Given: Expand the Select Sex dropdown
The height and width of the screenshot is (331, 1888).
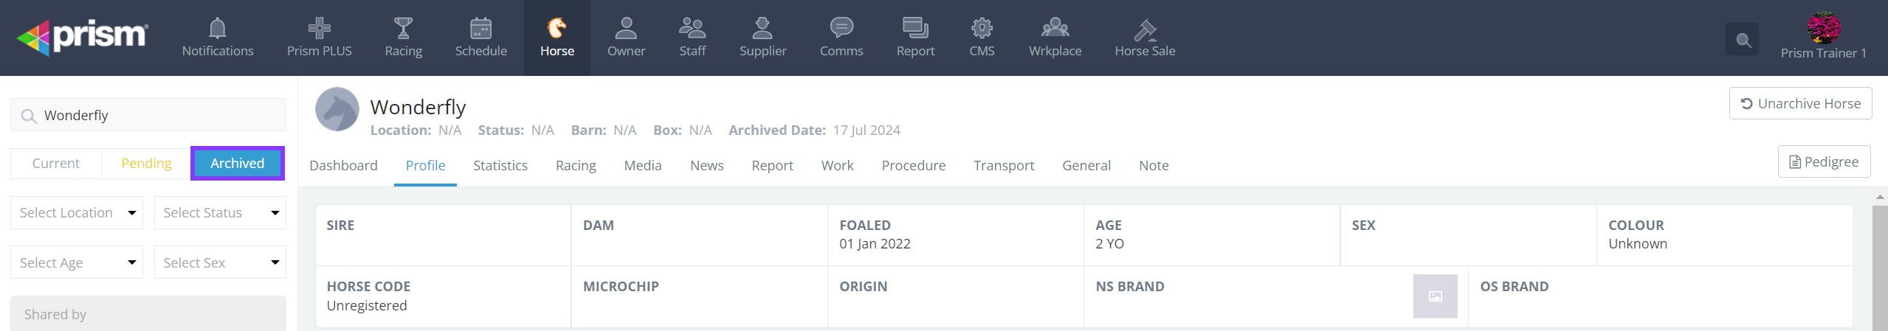Looking at the screenshot, I should pyautogui.click(x=220, y=262).
